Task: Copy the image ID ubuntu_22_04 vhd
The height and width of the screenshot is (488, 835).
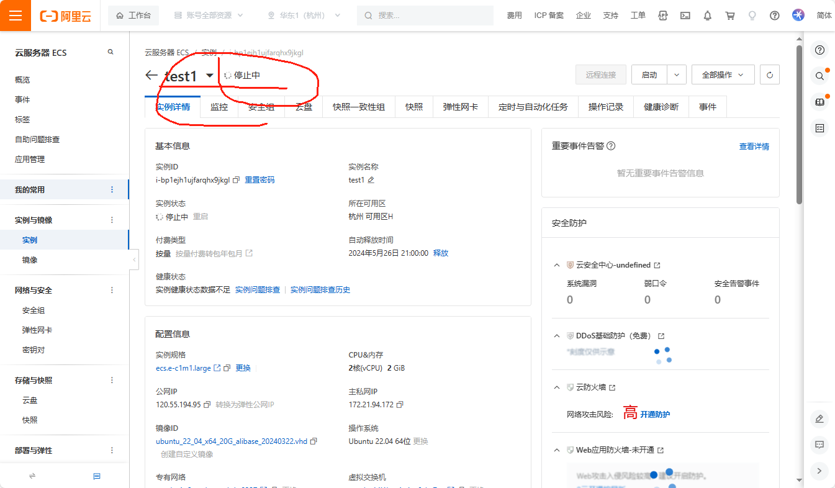Action: point(314,441)
